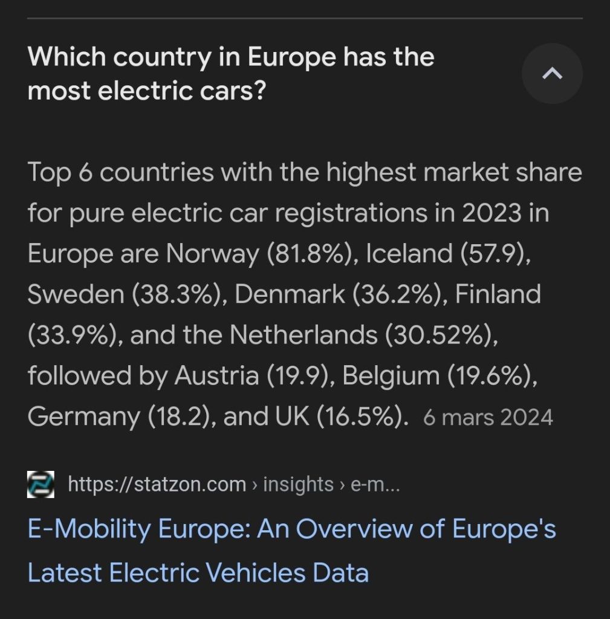The height and width of the screenshot is (619, 610).
Task: Click the truncated 'e-m...' breadcrumb segment
Action: 375,484
